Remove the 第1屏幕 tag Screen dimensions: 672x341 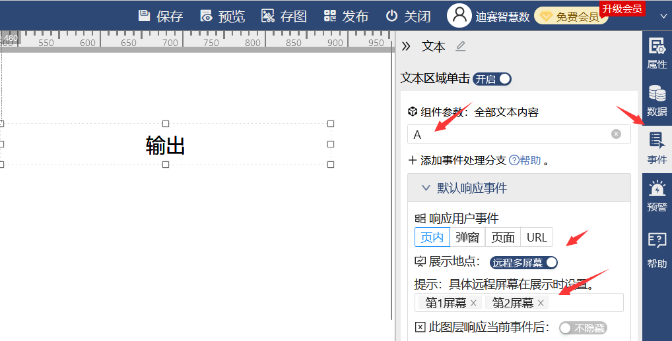tap(473, 303)
